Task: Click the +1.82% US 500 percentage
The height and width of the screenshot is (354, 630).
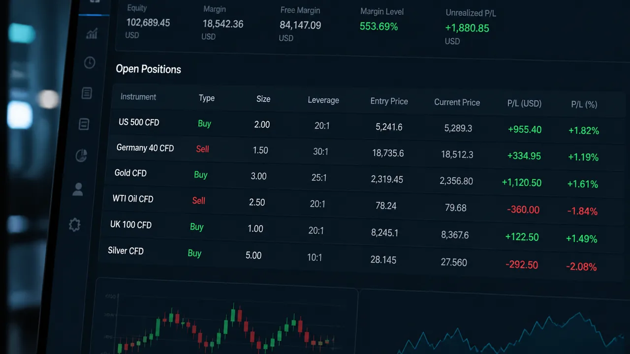Action: (x=584, y=131)
